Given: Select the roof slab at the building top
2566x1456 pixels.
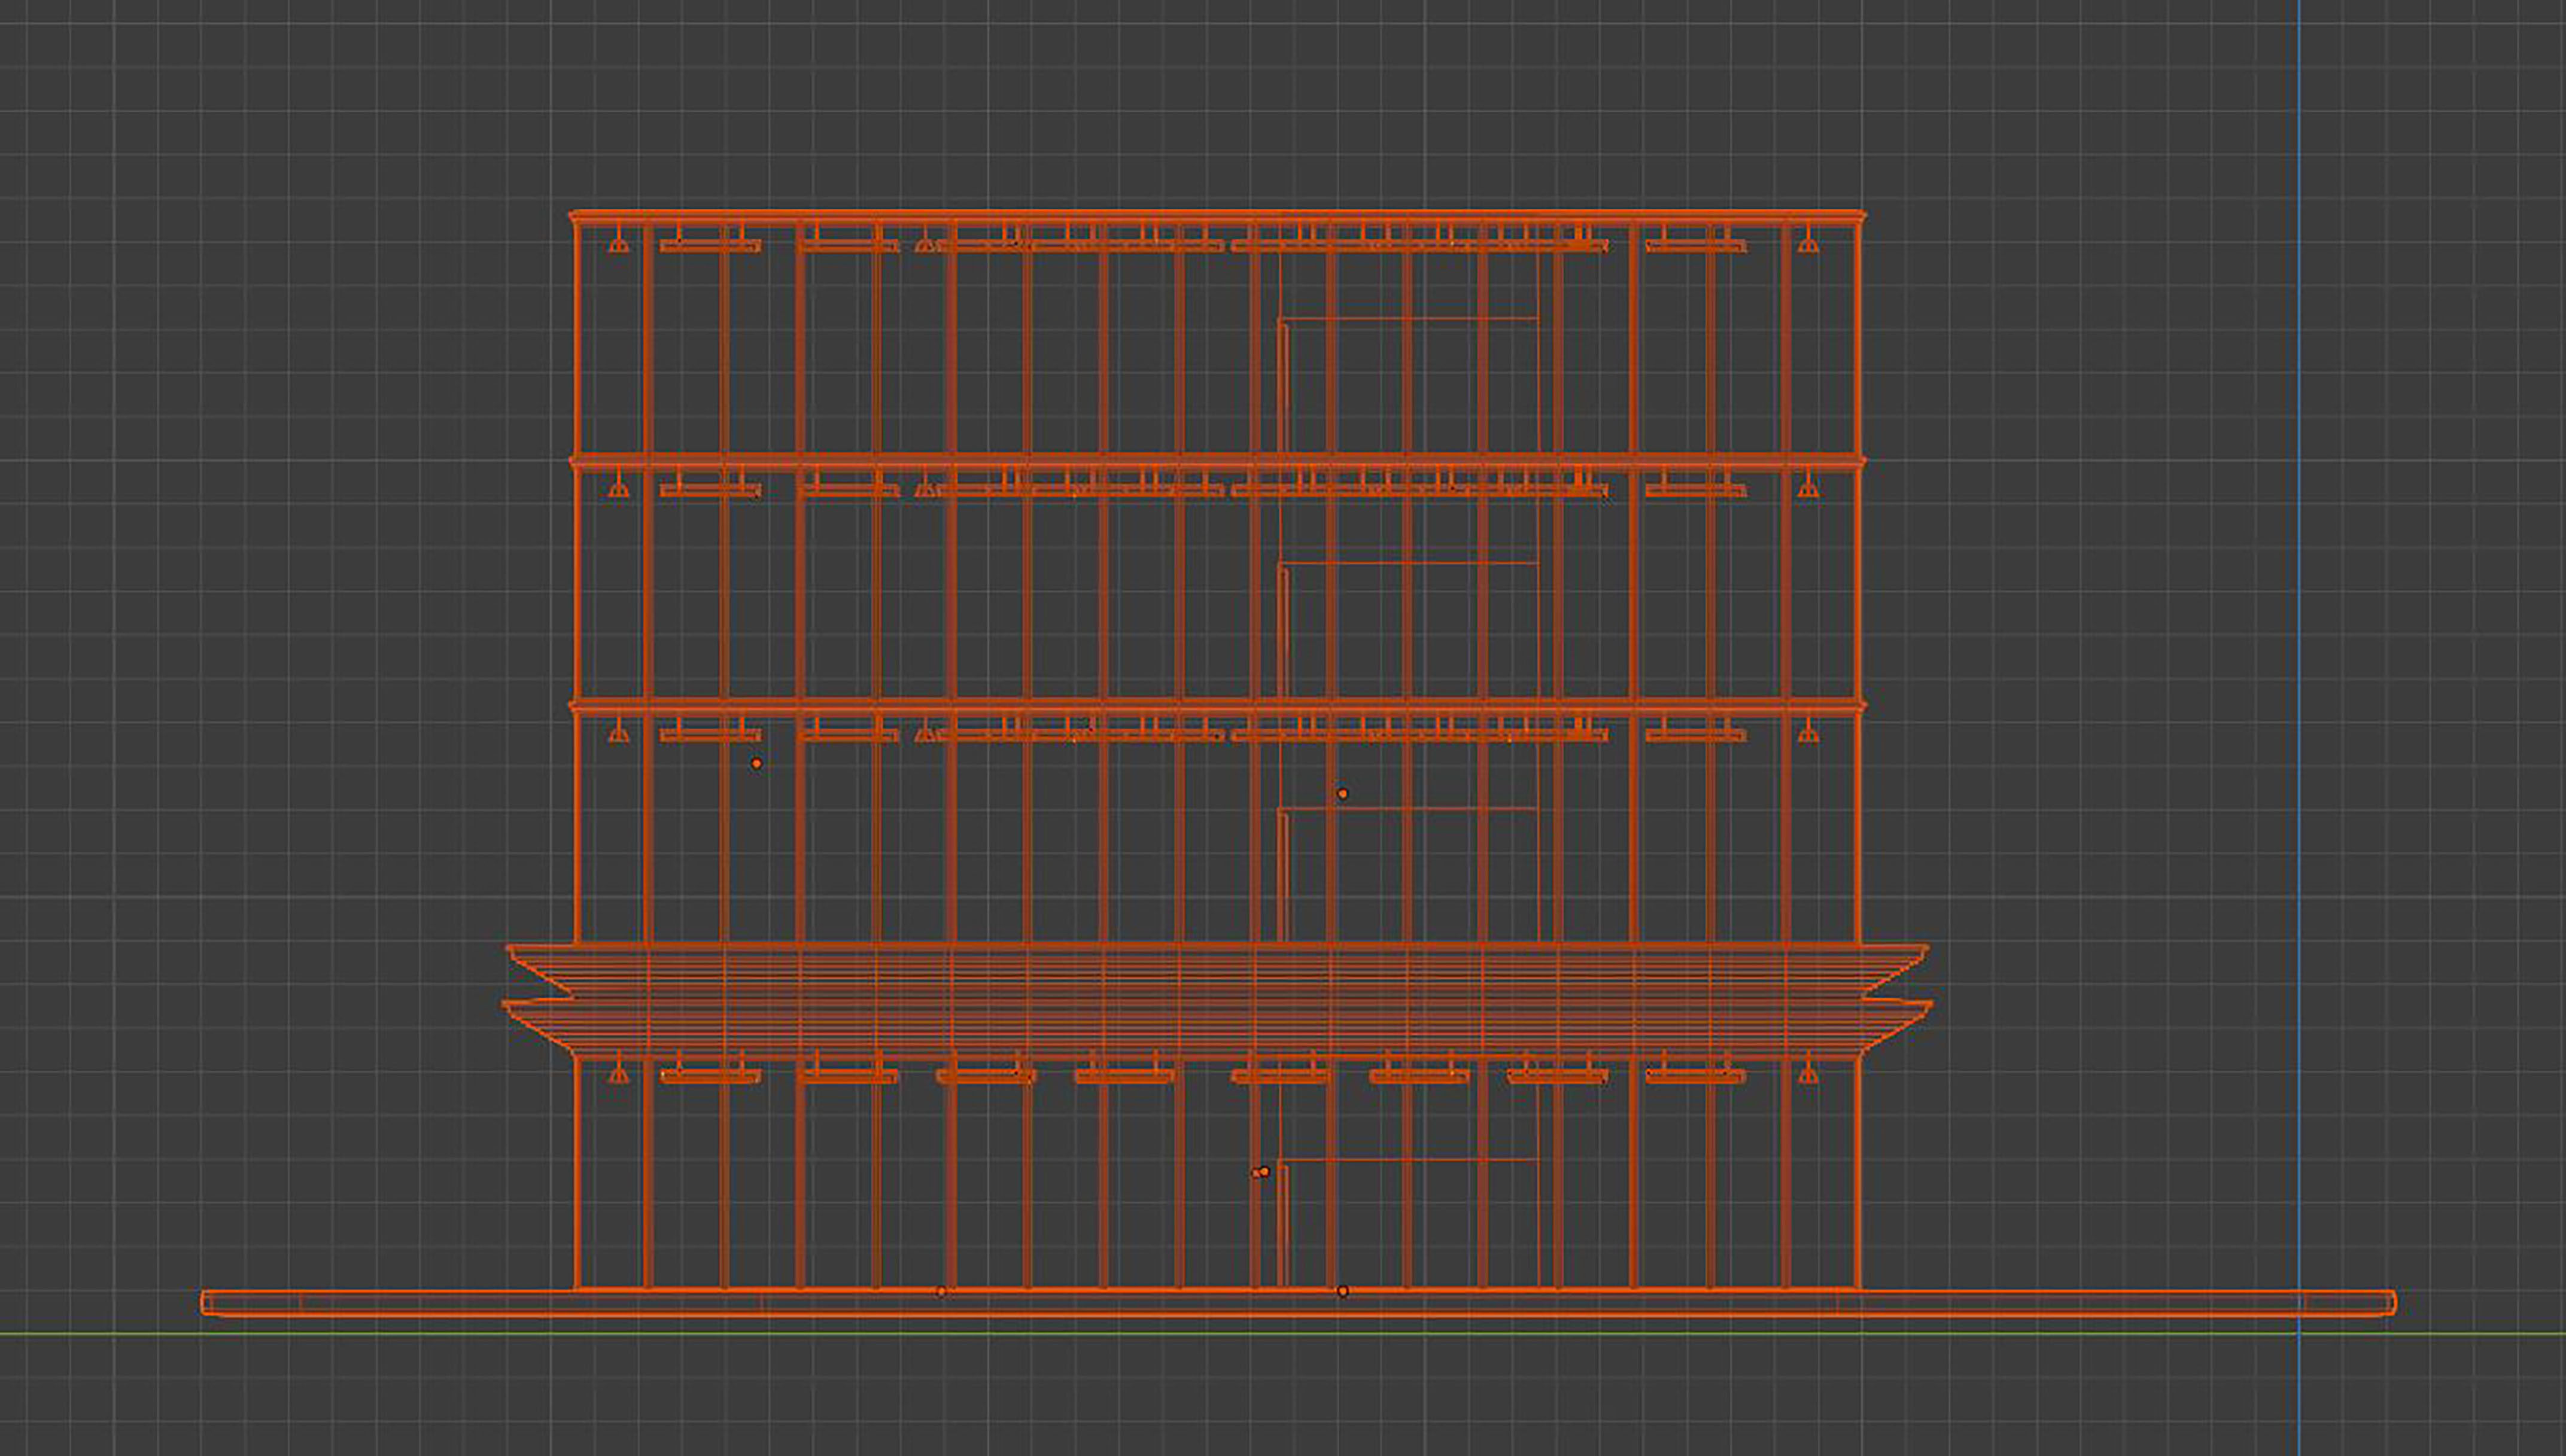Looking at the screenshot, I should click(x=1218, y=216).
